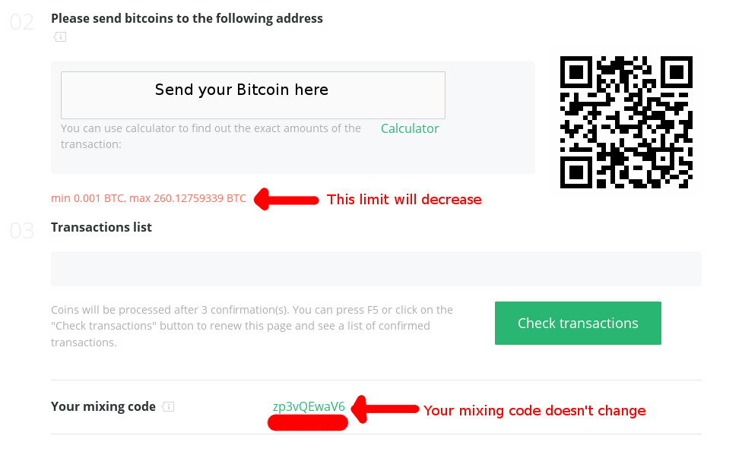Click the mixing code doesn't change annotation
This screenshot has height=461, width=742.
pyautogui.click(x=534, y=411)
